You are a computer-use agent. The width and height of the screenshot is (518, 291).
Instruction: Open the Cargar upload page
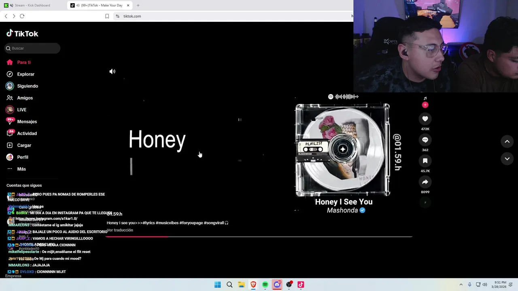[19, 145]
